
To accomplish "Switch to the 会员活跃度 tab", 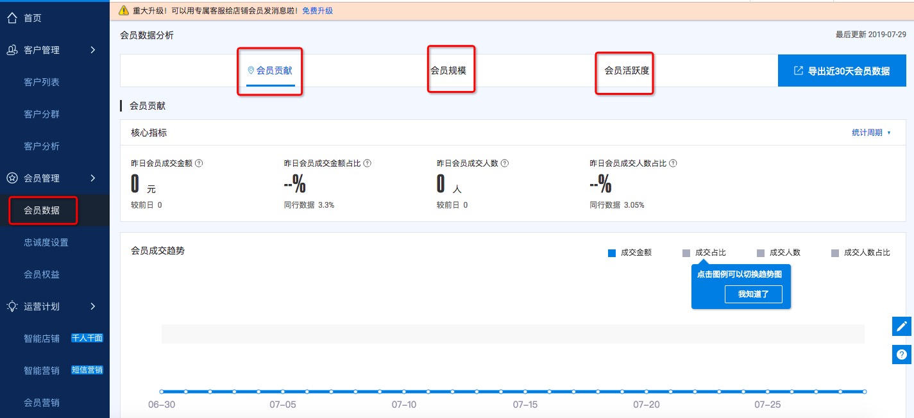I will (x=627, y=71).
